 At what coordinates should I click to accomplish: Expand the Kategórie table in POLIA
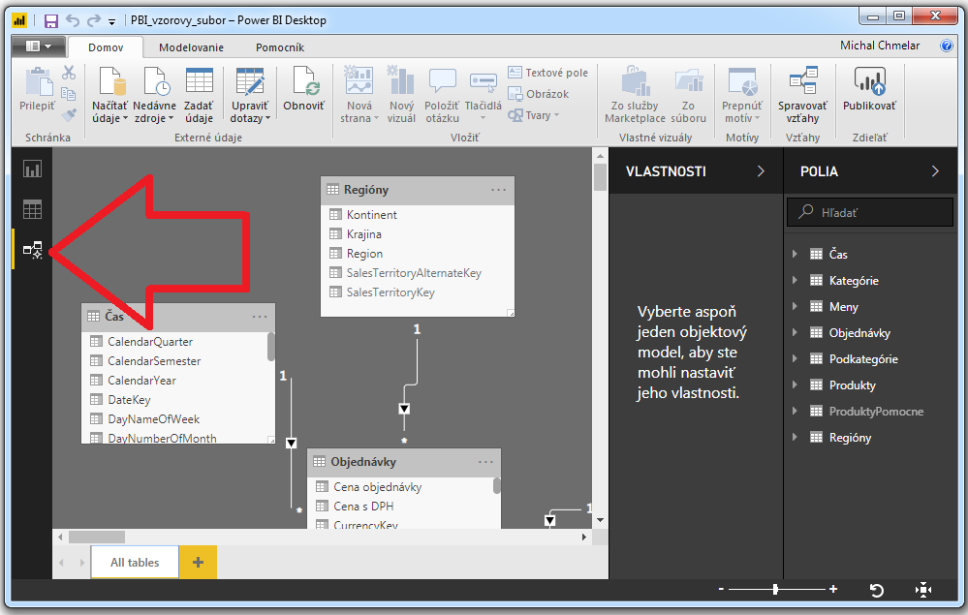pos(796,281)
